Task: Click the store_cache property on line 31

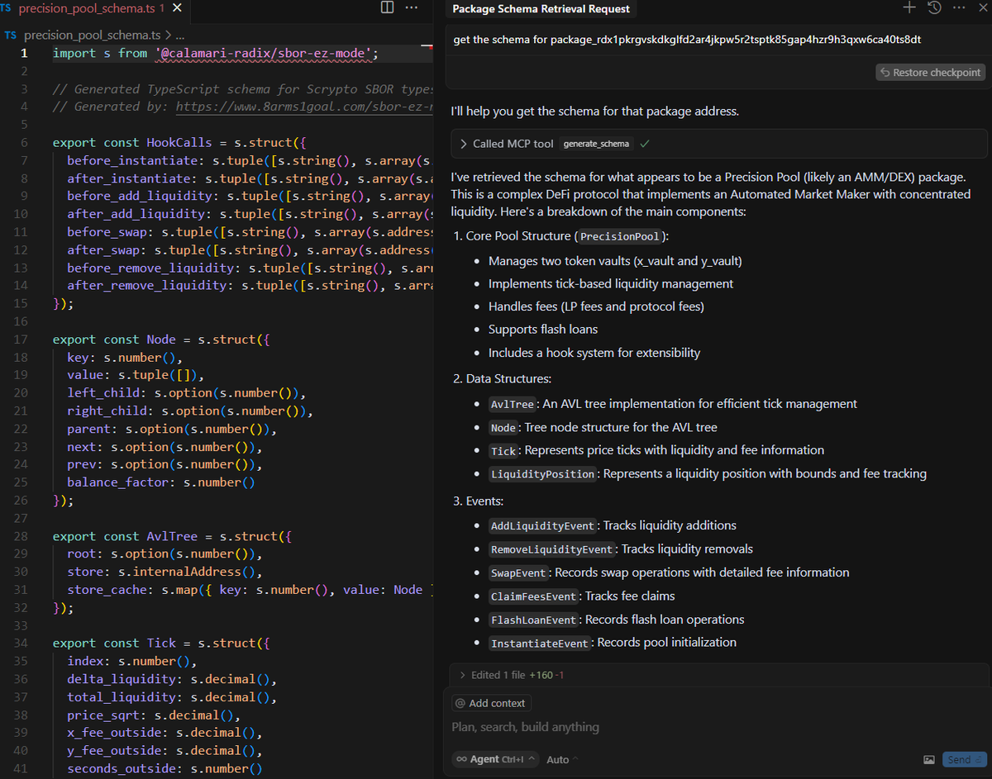Action: click(107, 590)
